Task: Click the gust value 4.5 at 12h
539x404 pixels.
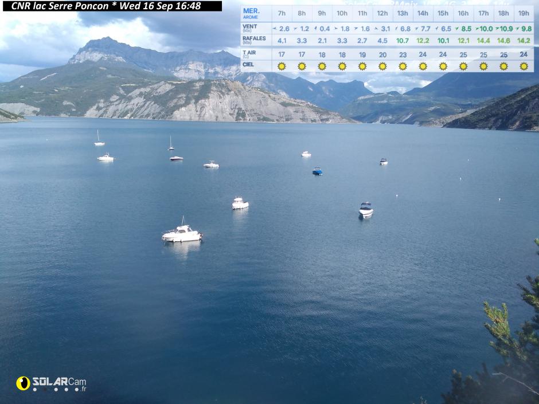Action: [x=382, y=41]
